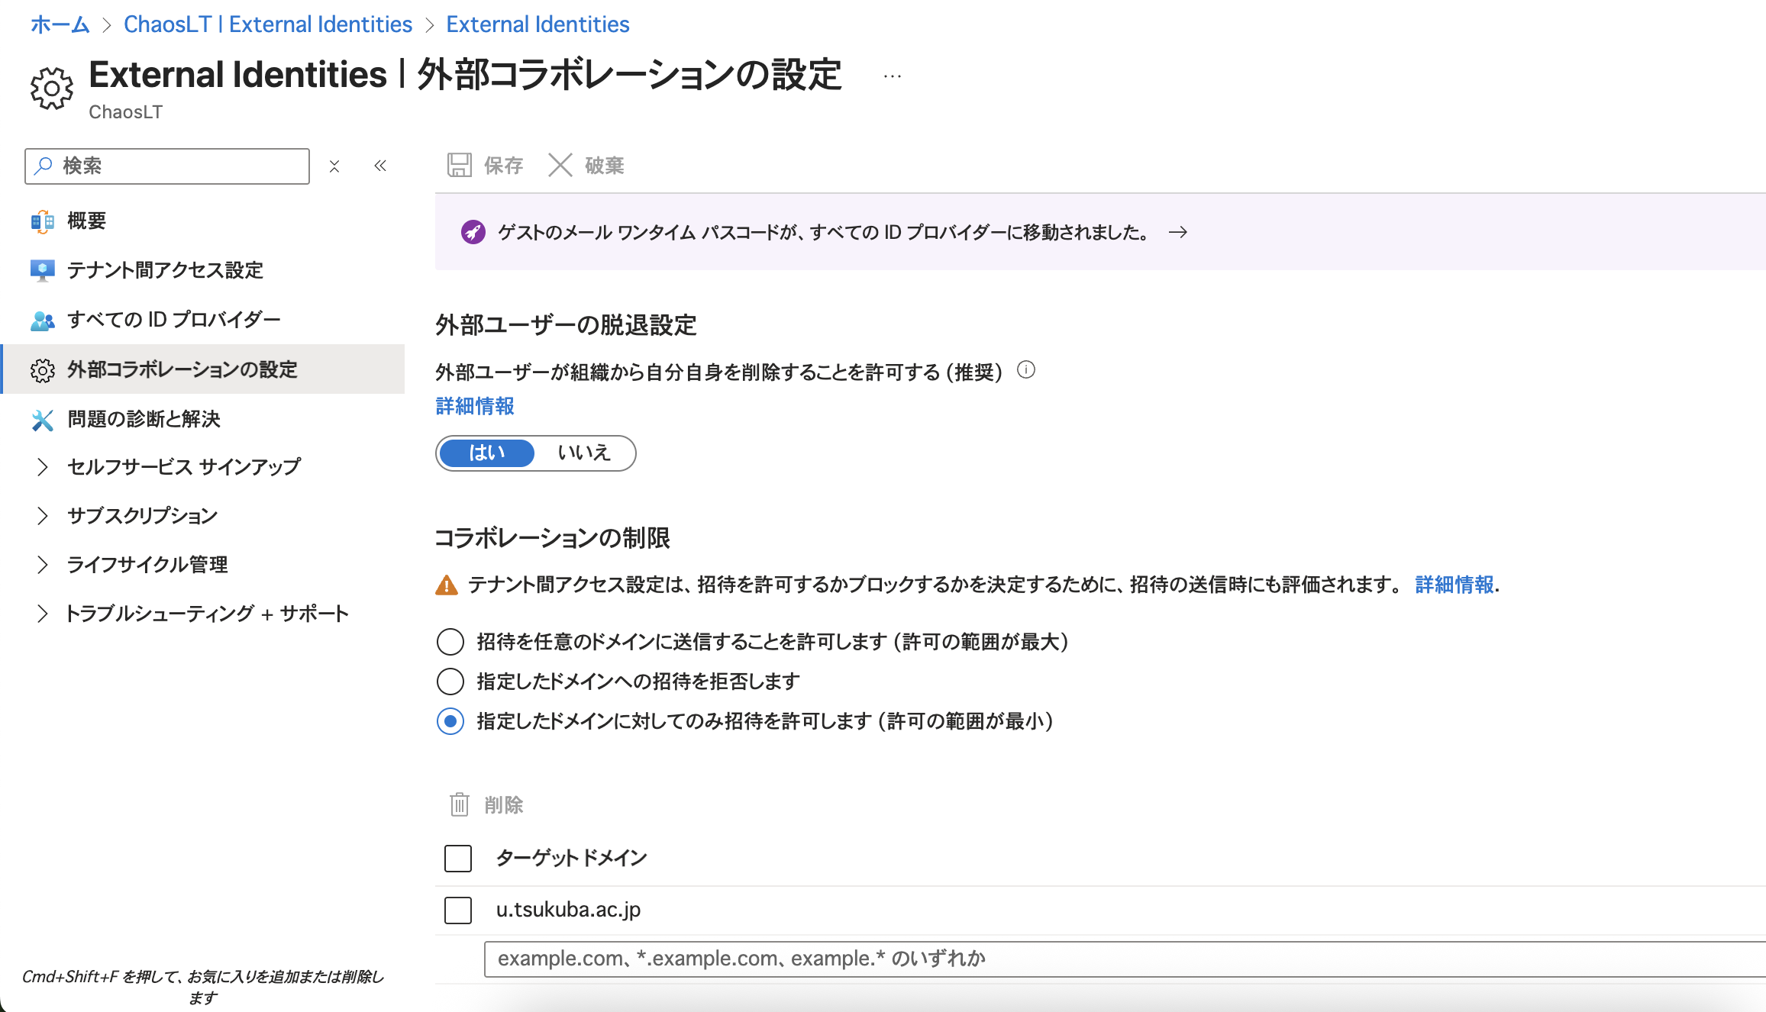Viewport: 1766px width, 1012px height.
Task: Switch external user leave toggle to いいえ
Action: pyautogui.click(x=584, y=453)
